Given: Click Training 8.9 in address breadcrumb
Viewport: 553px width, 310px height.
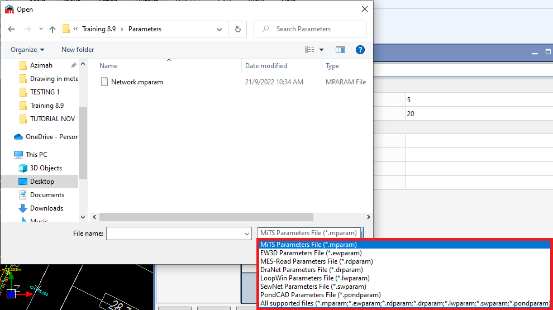Looking at the screenshot, I should pyautogui.click(x=99, y=29).
